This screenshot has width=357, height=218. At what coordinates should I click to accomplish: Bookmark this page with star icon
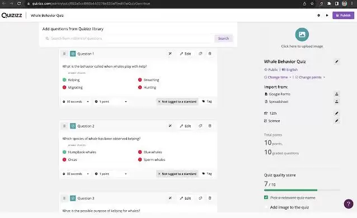tap(312, 3)
